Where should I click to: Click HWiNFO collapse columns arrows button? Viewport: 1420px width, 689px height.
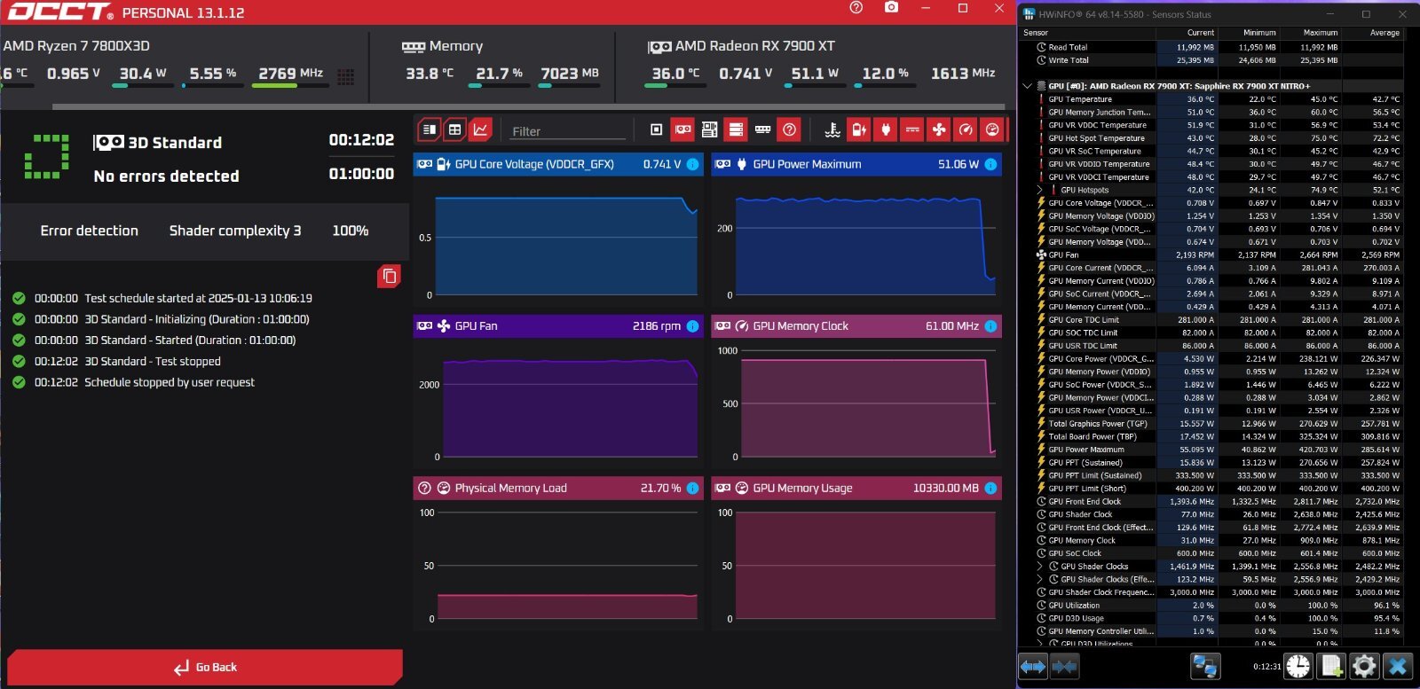point(1064,666)
